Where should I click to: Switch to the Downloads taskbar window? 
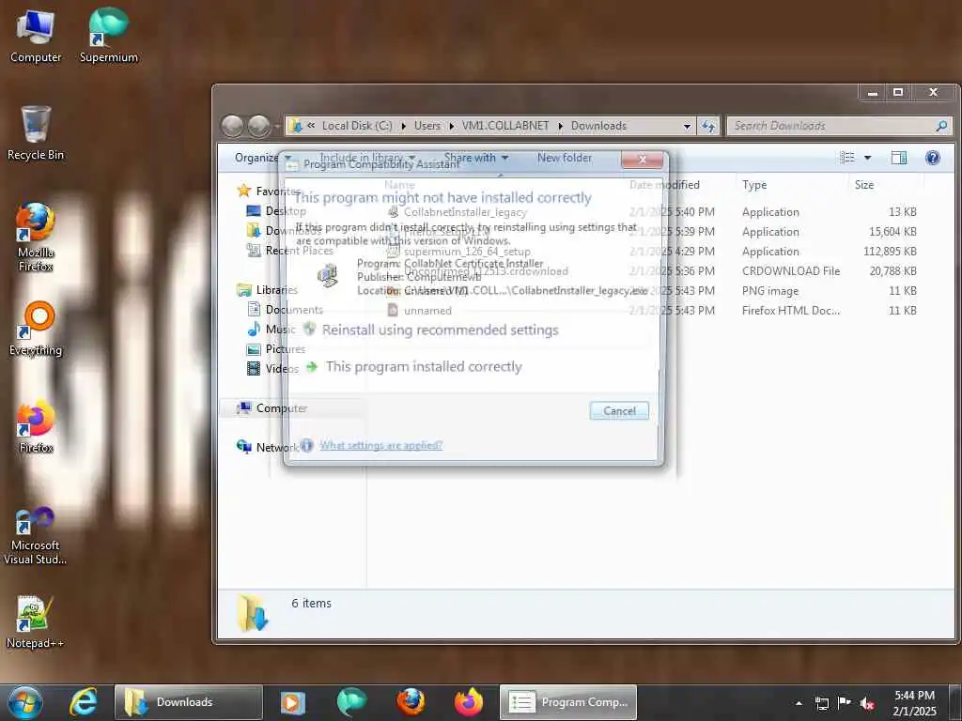[x=189, y=702]
